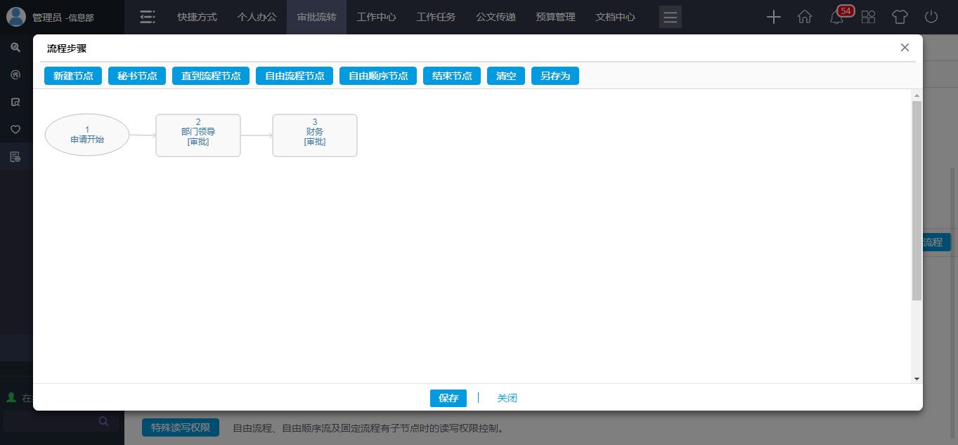Image resolution: width=958 pixels, height=445 pixels.
Task: Open notifications bell with 54 badge
Action: pos(836,18)
